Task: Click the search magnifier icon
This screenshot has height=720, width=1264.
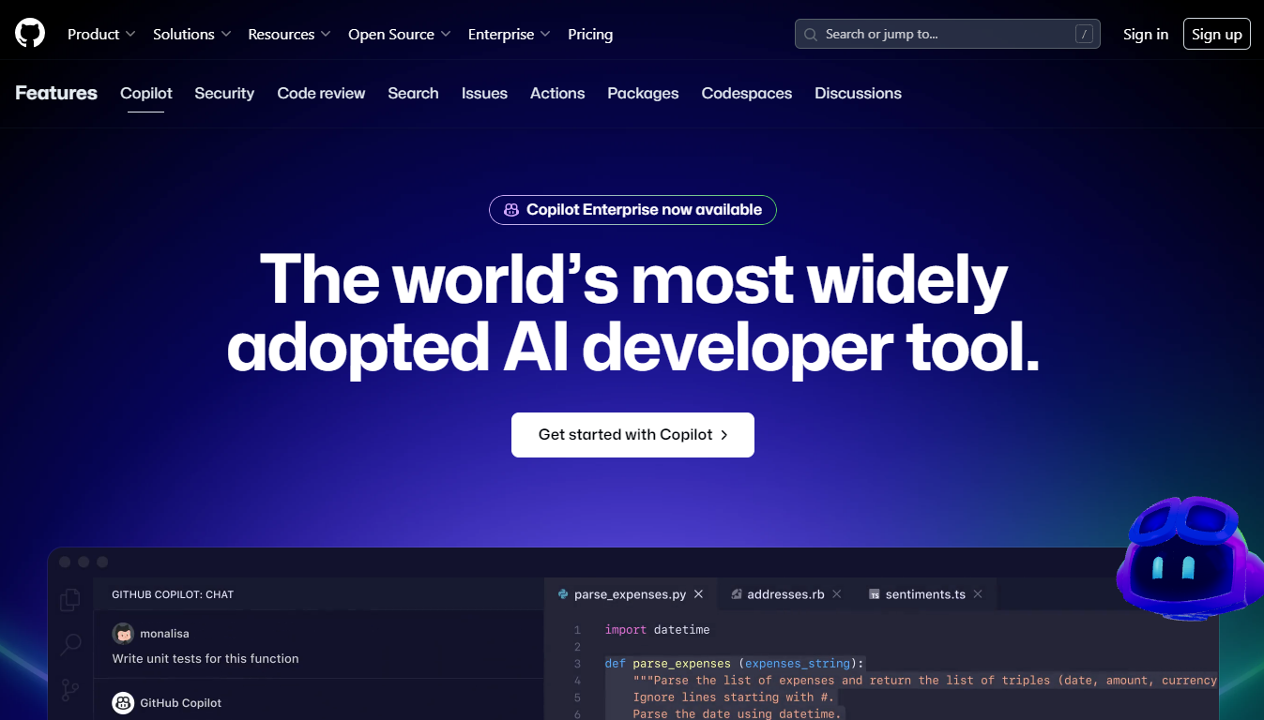Action: [x=810, y=35]
